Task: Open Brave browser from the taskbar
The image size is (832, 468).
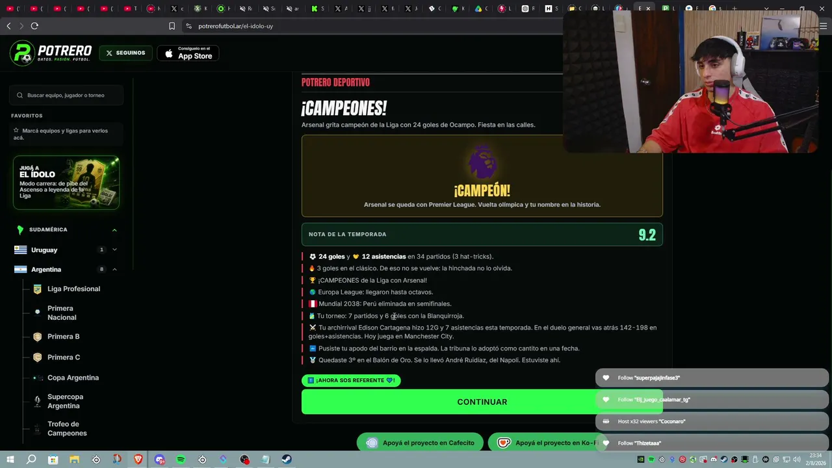Action: (x=138, y=460)
